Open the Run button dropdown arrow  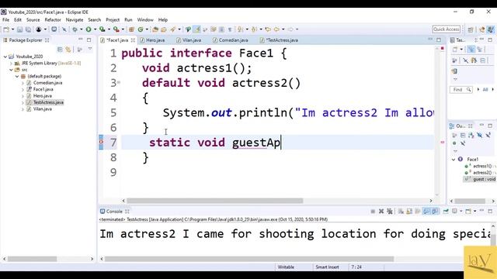pos(95,29)
